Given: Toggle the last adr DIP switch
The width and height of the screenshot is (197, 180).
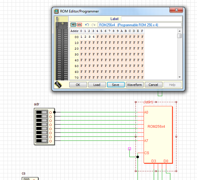Looking at the screenshot, I should point(41,141).
